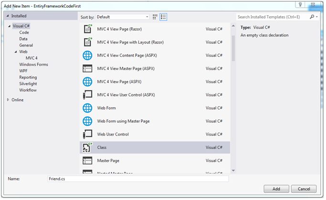Viewport: 326px width, 200px height.
Task: Select the Silverlight category
Action: 29,84
